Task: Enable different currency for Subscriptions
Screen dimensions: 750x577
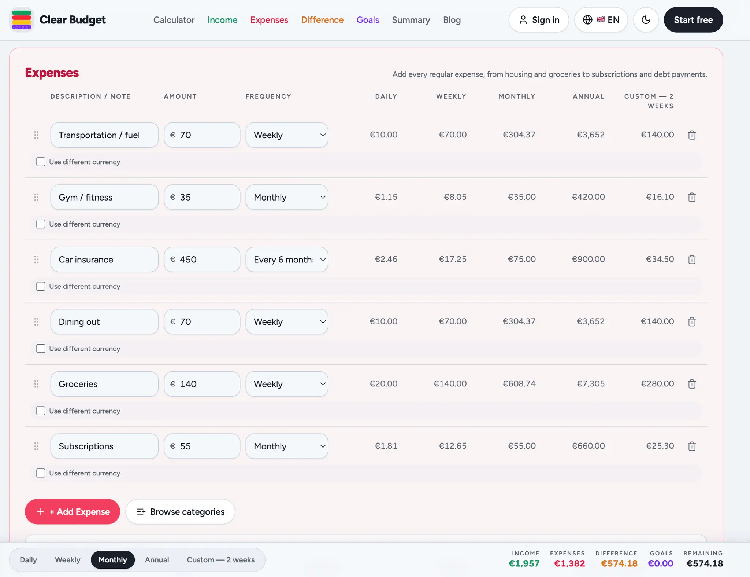Action: (x=41, y=473)
